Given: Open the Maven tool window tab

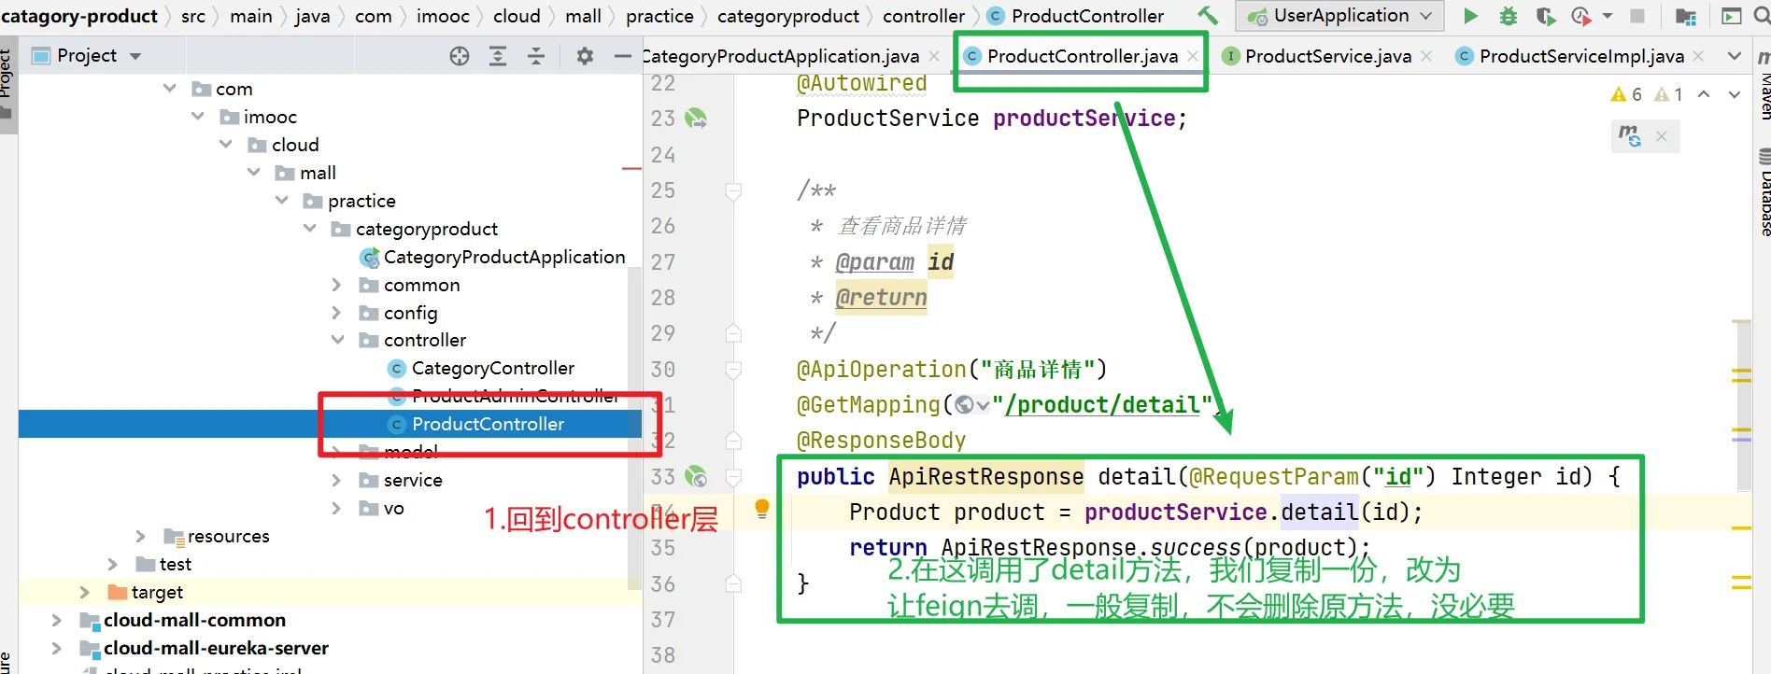Looking at the screenshot, I should (x=1763, y=88).
